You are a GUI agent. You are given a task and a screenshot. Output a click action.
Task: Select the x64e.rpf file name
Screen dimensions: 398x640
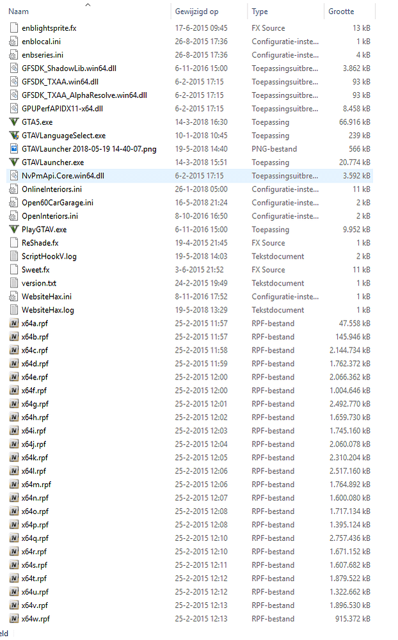point(35,377)
